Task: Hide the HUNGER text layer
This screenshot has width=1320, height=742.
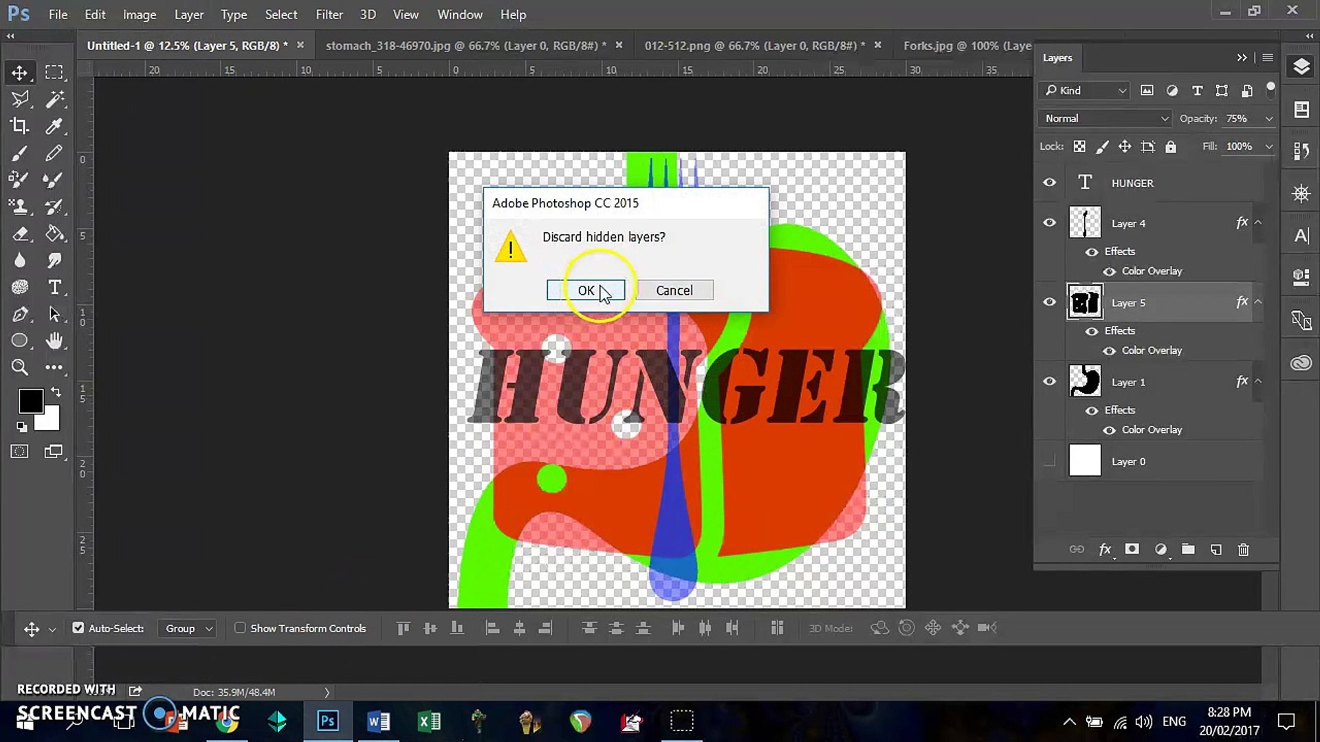Action: [x=1049, y=183]
